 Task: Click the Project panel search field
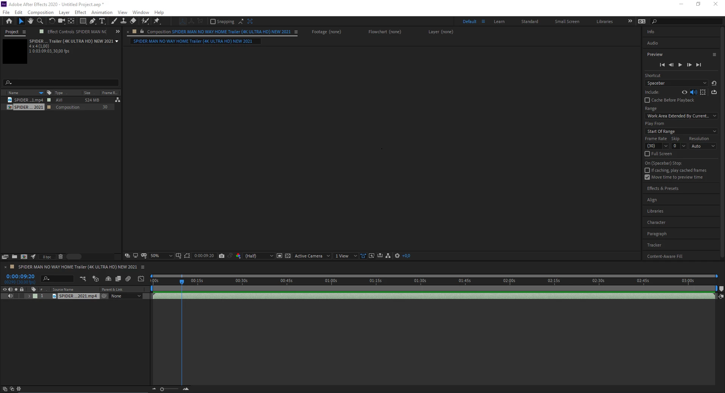[x=61, y=83]
